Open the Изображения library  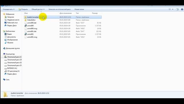point(12,40)
